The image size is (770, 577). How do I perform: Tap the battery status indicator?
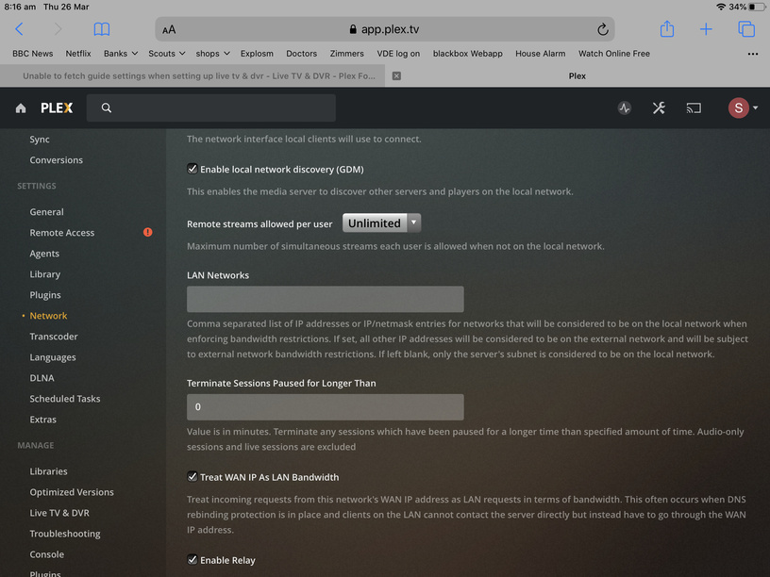757,7
